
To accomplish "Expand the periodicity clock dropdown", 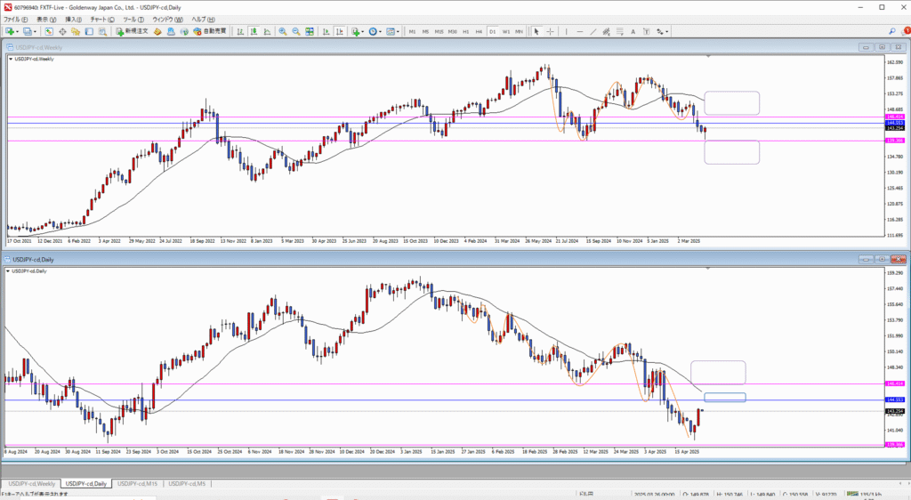I will point(382,31).
